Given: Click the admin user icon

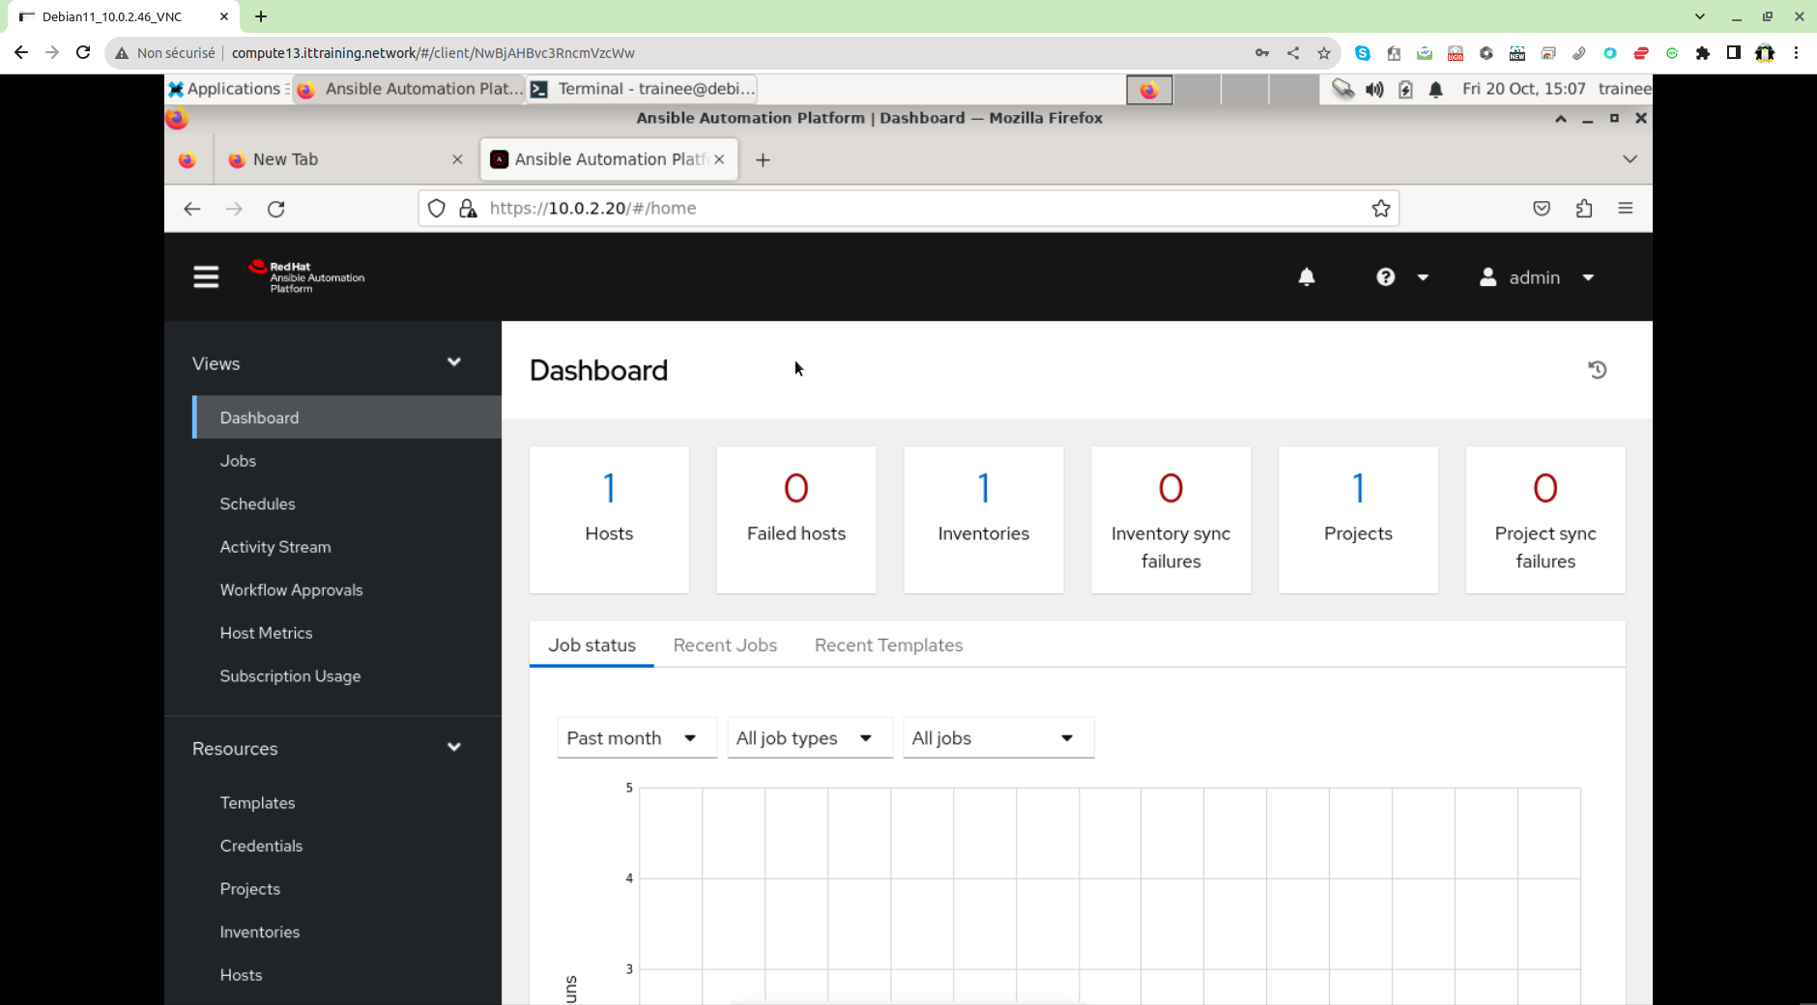Looking at the screenshot, I should (1488, 277).
